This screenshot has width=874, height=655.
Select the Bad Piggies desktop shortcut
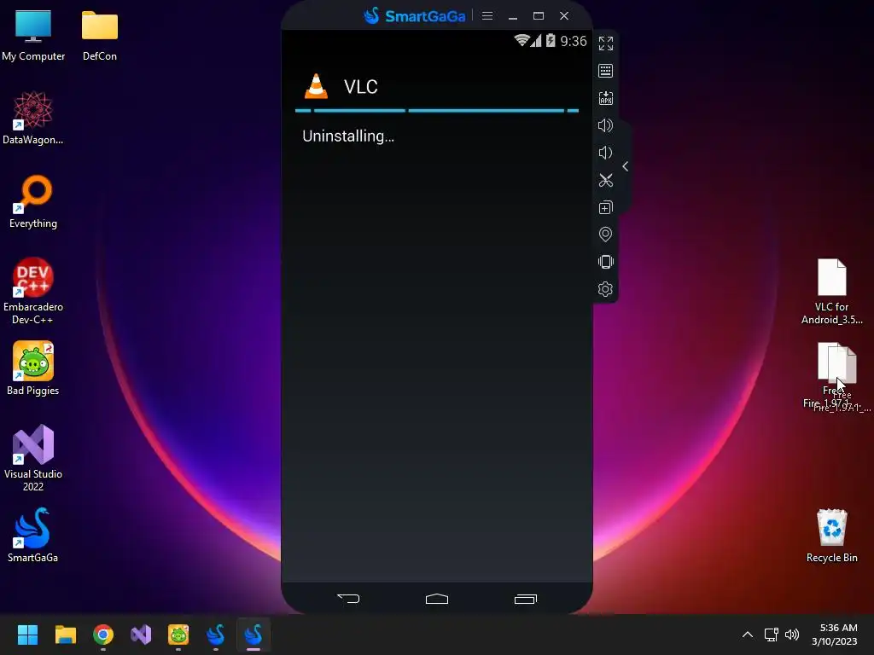point(33,368)
